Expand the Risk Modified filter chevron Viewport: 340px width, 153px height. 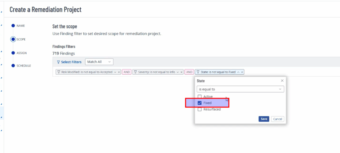(x=115, y=72)
